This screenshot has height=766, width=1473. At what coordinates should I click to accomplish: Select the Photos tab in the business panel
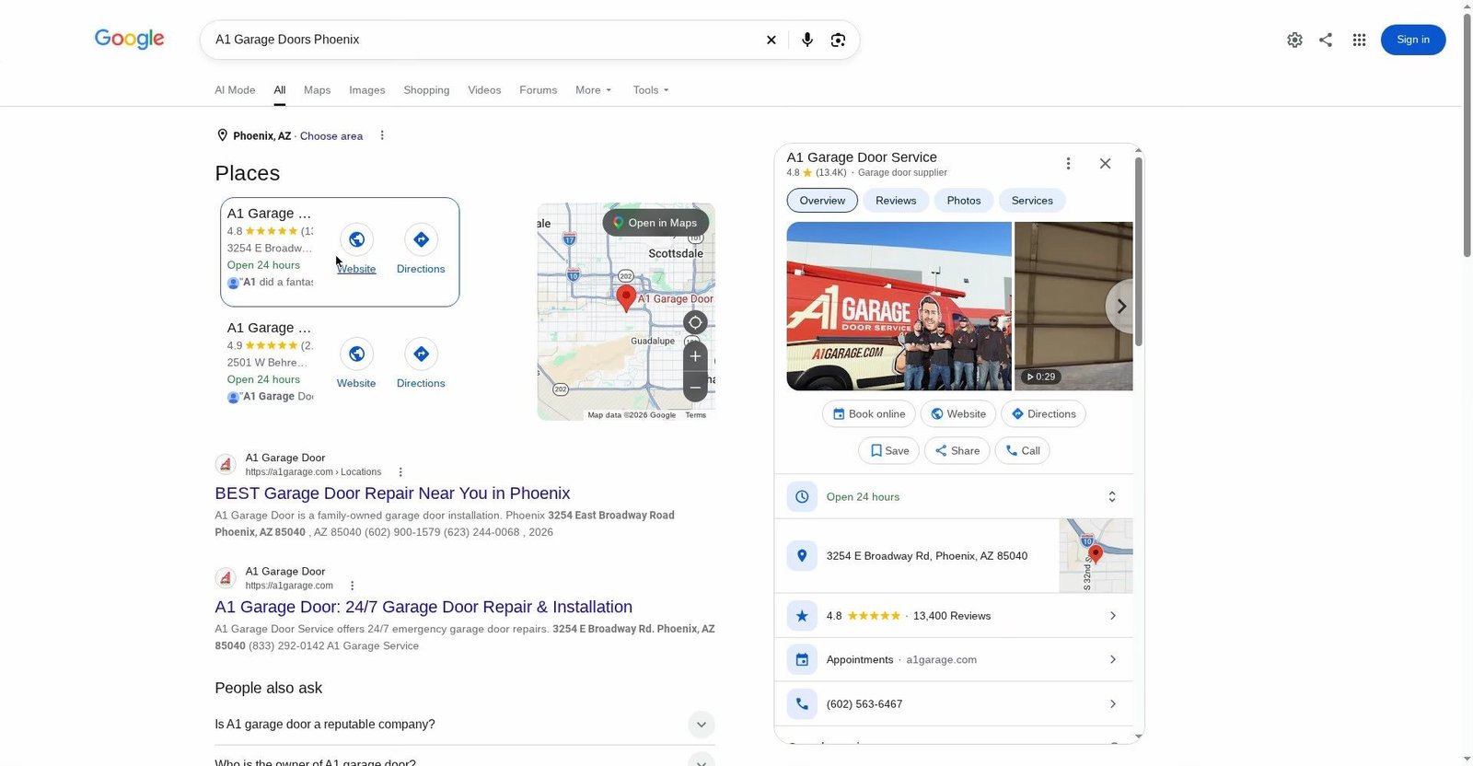tap(964, 201)
